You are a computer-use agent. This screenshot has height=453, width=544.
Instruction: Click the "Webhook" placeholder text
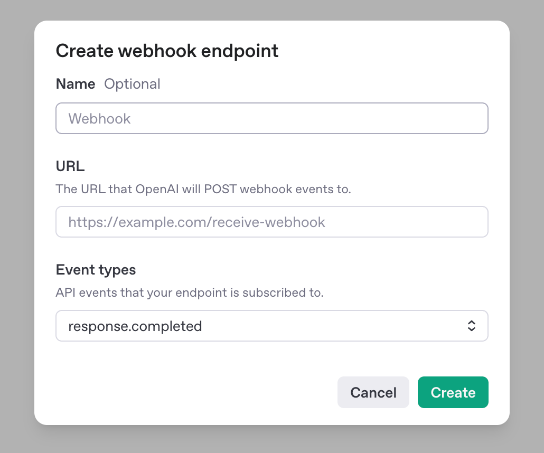(99, 119)
